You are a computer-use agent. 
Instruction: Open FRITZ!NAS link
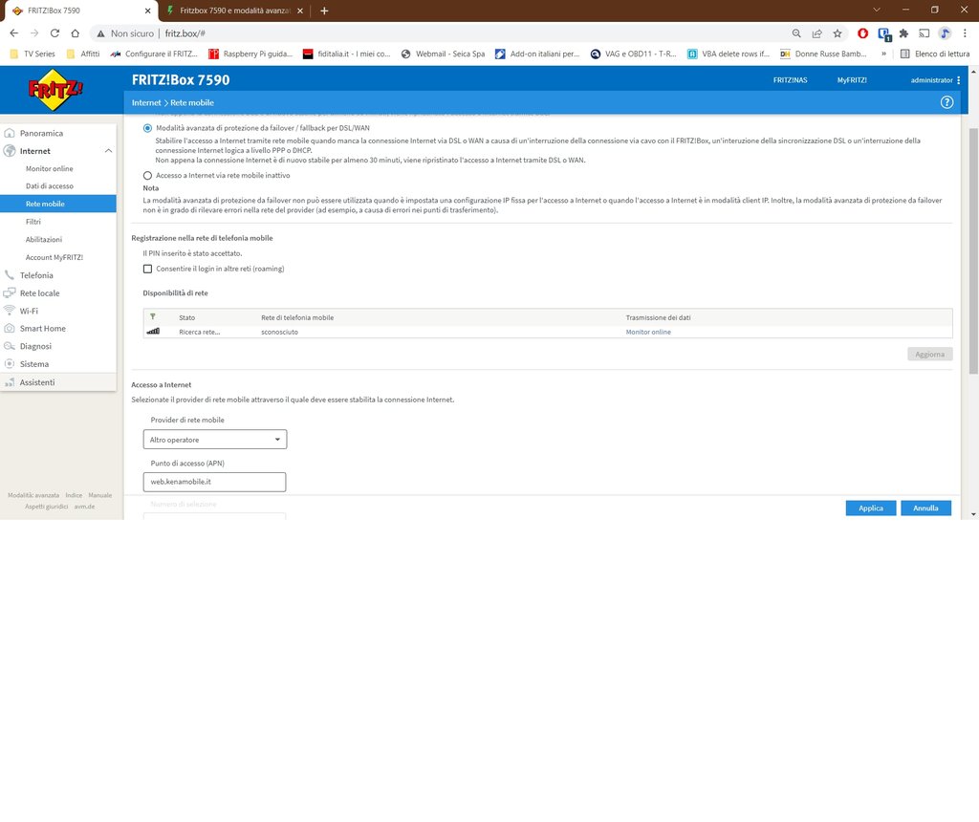790,80
